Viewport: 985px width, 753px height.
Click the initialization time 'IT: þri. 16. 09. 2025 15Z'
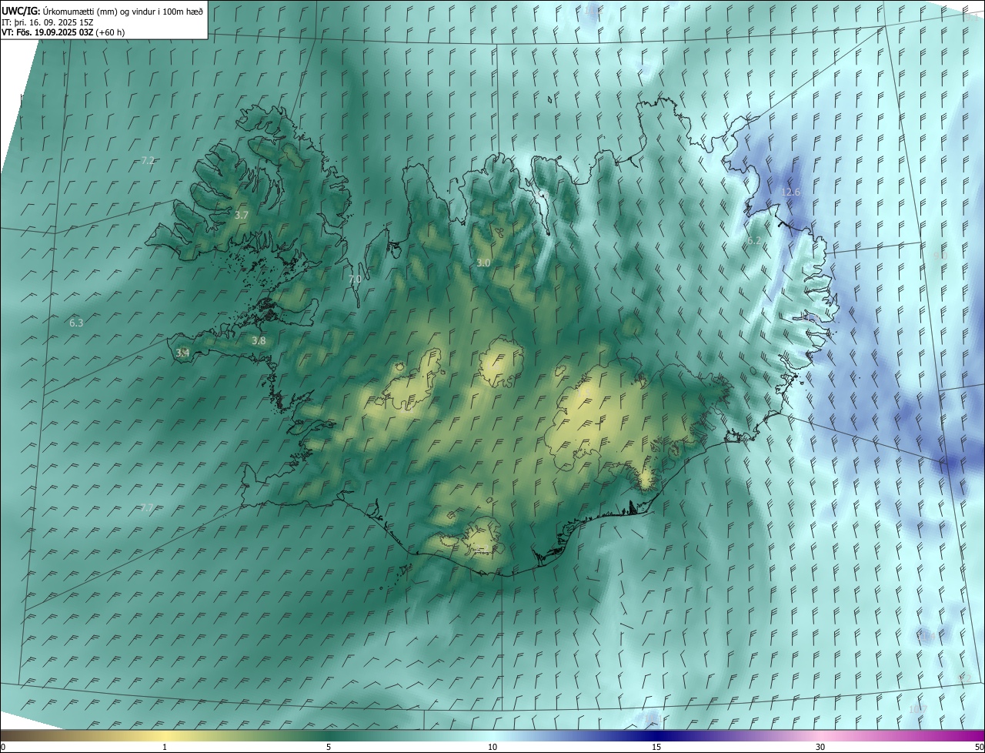[48, 22]
